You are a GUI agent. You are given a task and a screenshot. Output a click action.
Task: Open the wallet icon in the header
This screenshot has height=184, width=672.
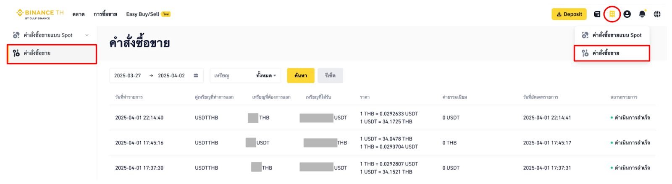pyautogui.click(x=597, y=14)
